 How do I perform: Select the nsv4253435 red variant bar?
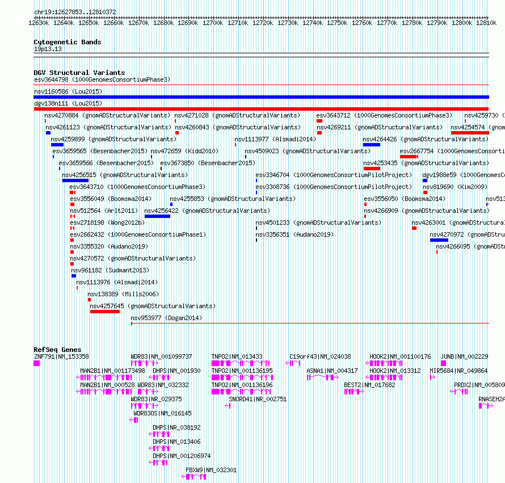click(372, 169)
